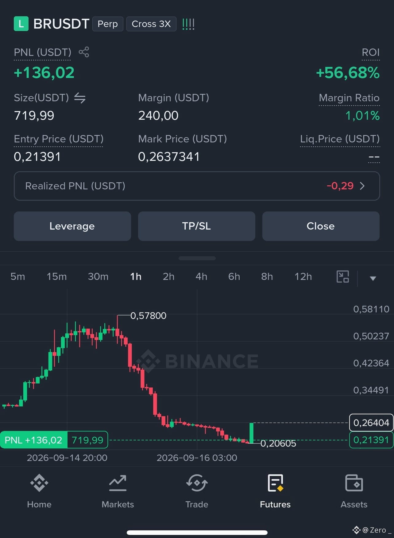Open the TP/SL button
This screenshot has width=394, height=538.
click(x=197, y=226)
